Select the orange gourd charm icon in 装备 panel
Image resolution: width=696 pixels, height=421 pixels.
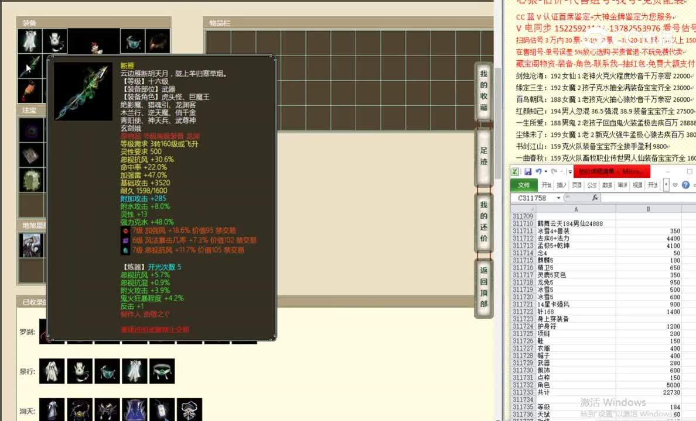[x=30, y=91]
